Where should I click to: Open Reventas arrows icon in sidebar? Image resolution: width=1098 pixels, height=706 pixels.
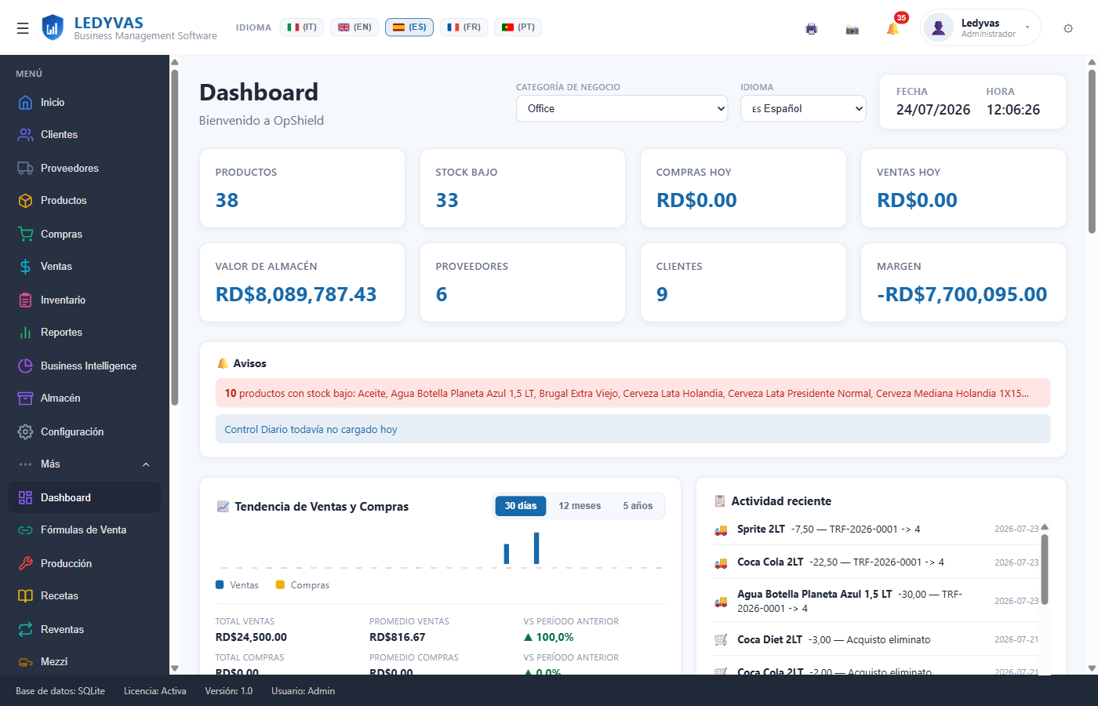pyautogui.click(x=25, y=629)
